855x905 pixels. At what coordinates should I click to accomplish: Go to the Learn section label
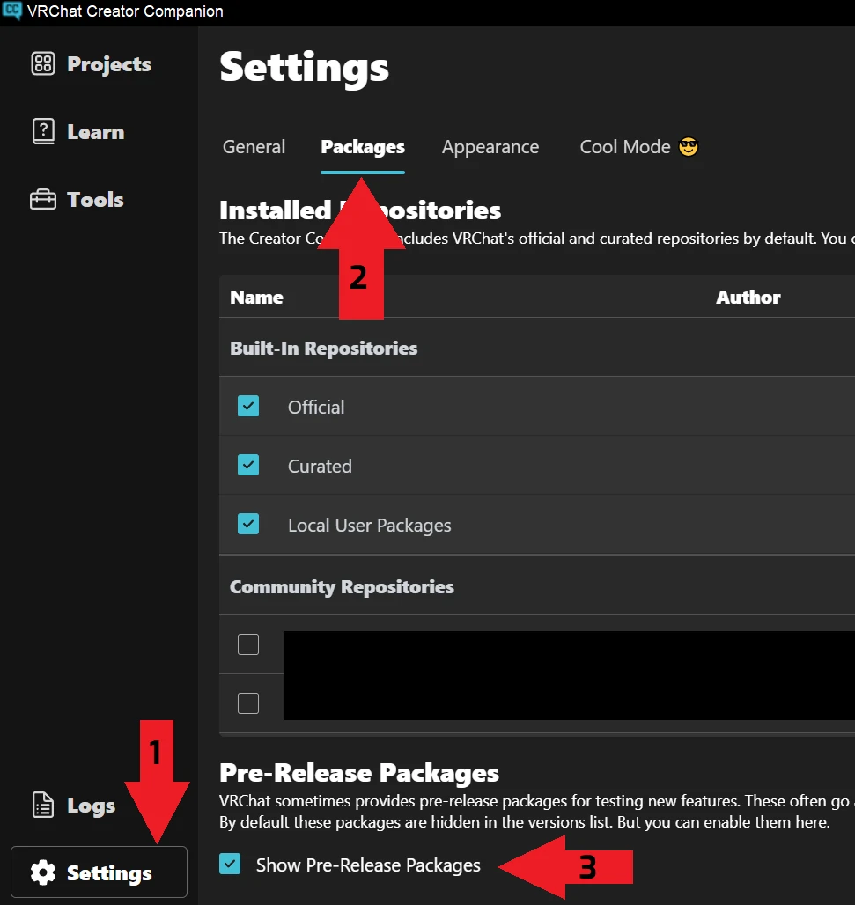(x=96, y=132)
